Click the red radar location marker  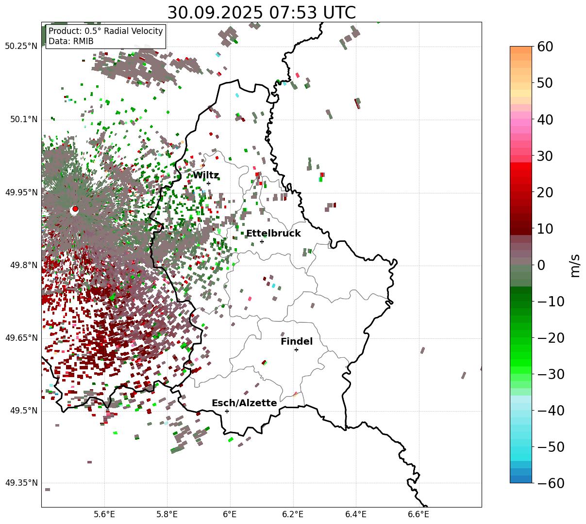coord(75,208)
